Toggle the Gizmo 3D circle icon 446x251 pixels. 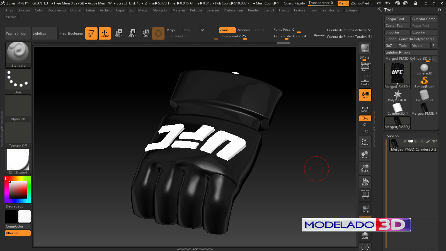tap(158, 33)
